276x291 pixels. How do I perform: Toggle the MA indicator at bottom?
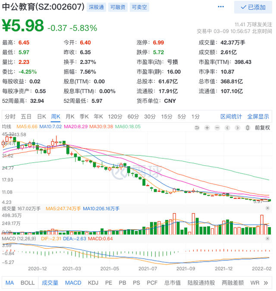[9, 283]
